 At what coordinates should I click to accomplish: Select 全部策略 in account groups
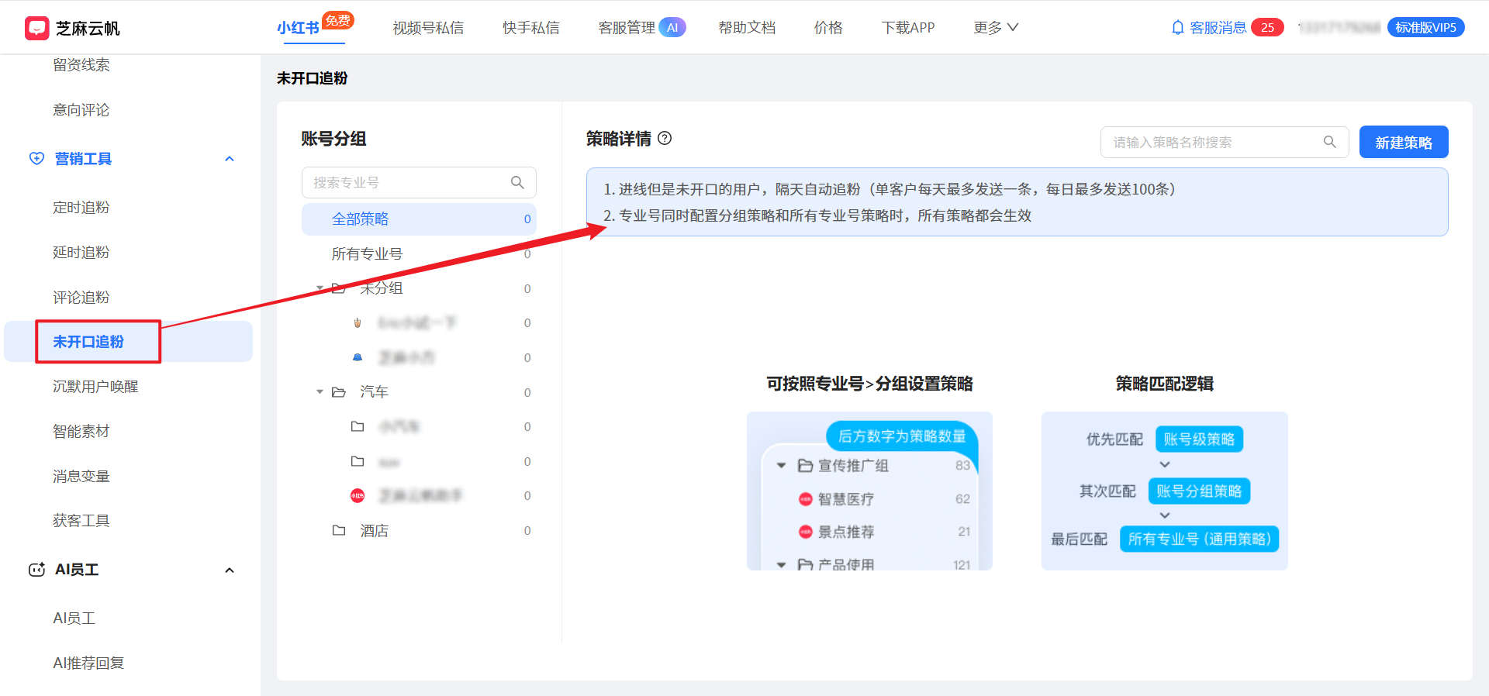pos(419,219)
